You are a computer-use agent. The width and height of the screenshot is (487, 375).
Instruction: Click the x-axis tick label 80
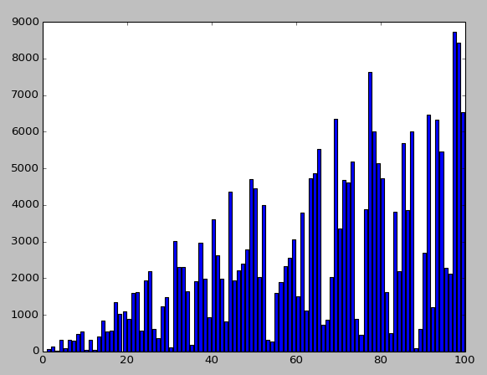(x=381, y=360)
